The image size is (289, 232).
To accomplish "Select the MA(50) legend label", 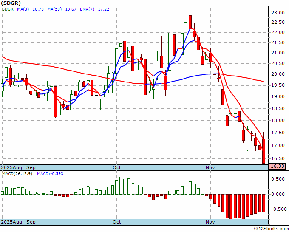I will click(x=54, y=9).
